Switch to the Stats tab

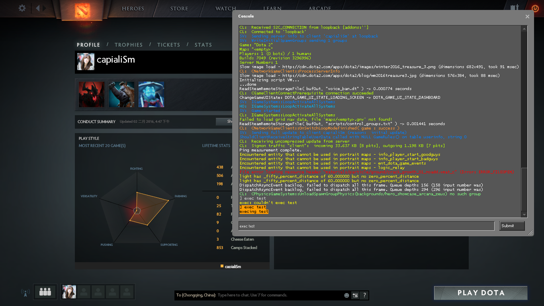203,45
